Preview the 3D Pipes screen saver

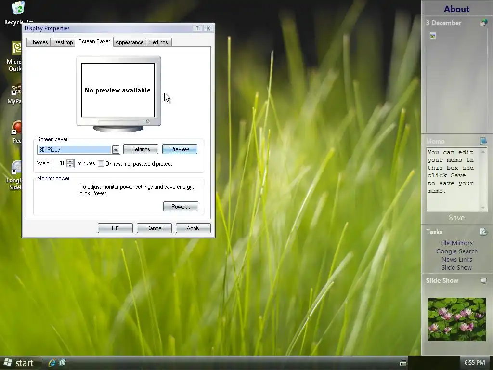click(x=180, y=149)
